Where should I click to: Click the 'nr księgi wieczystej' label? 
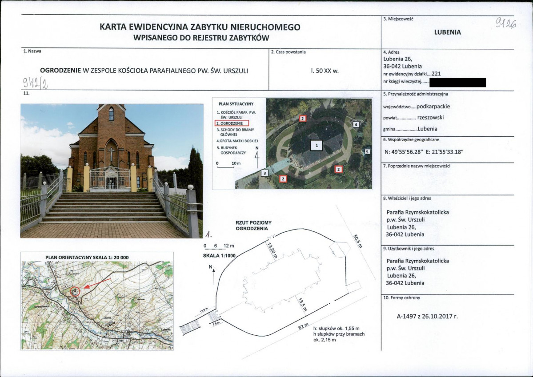click(x=402, y=82)
